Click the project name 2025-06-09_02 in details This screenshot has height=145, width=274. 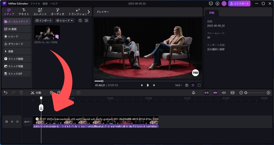[x=216, y=26]
